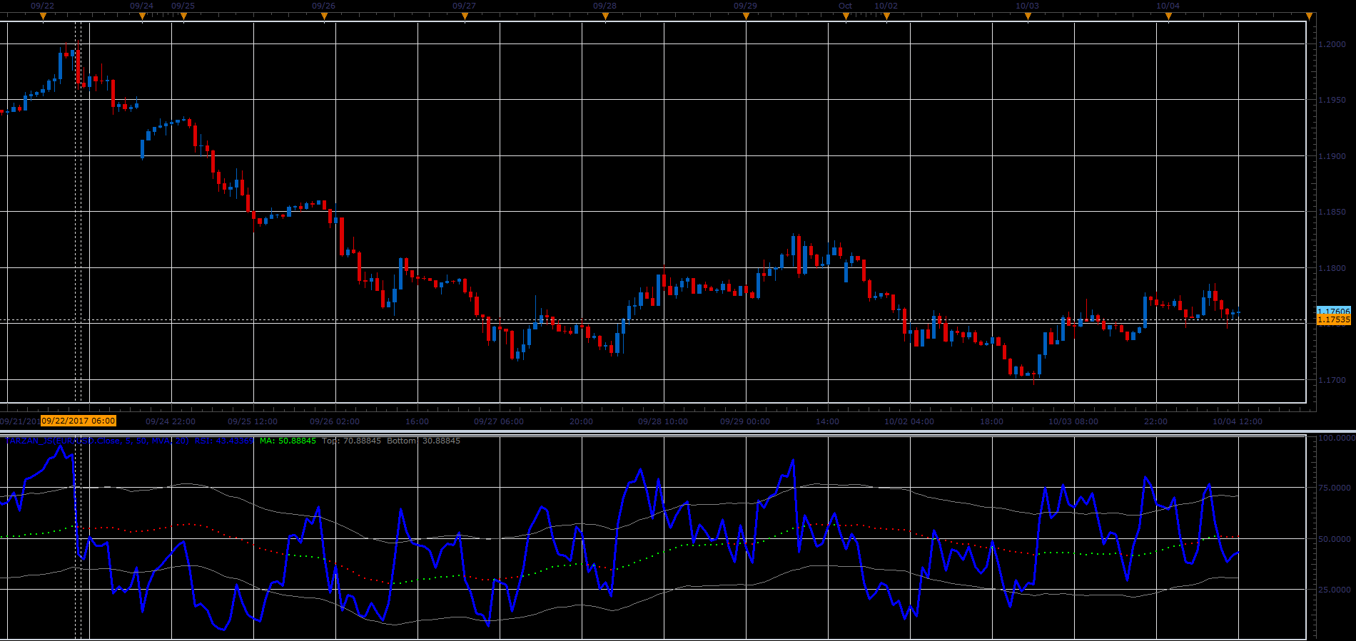The width and height of the screenshot is (1356, 641).
Task: Click the 50.0000 indicator axis label
Action: coord(1335,539)
